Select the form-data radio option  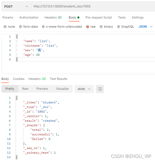point(20,27)
